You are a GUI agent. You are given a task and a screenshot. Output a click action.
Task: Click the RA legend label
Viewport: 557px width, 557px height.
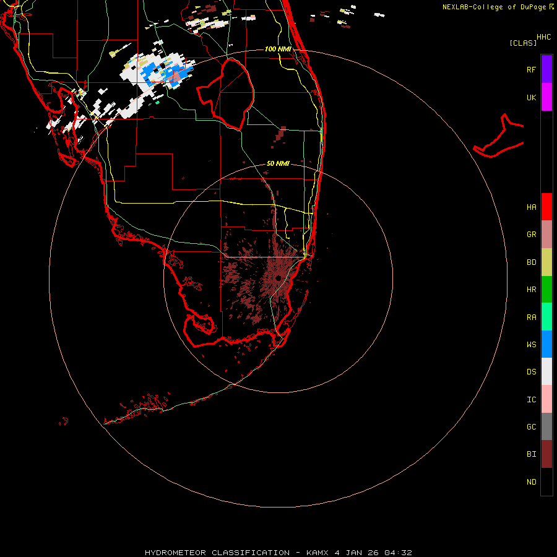[x=531, y=317]
